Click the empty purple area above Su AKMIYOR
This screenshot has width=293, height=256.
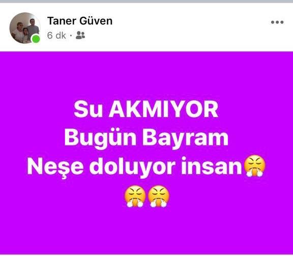146,75
